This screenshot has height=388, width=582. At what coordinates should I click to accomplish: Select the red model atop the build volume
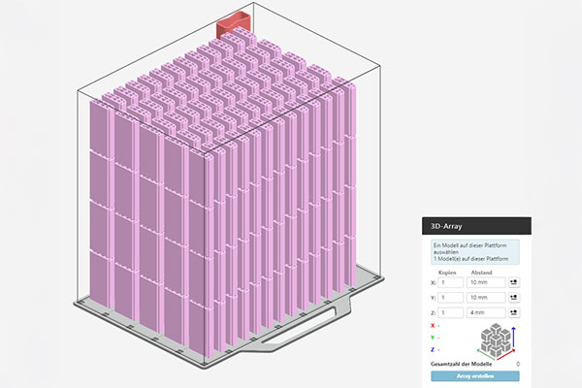pos(231,21)
